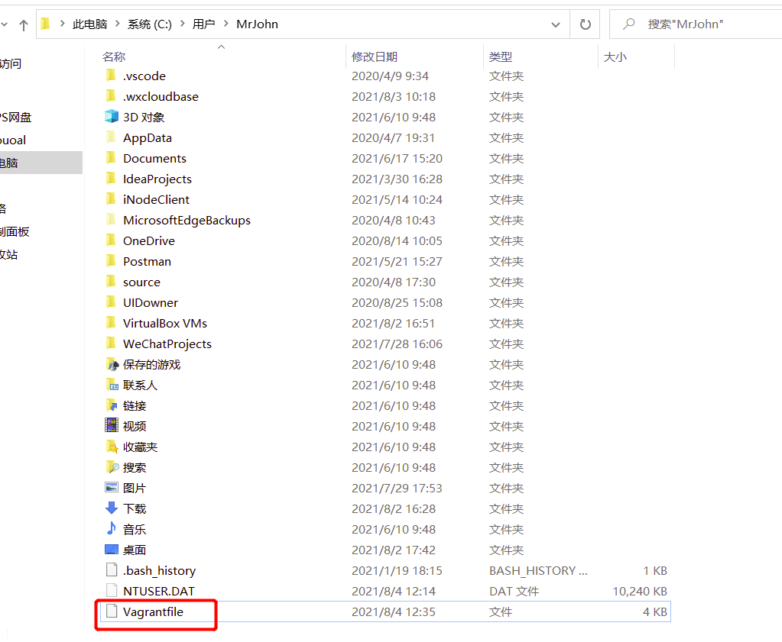Click the 用户 breadcrumb segment

203,24
